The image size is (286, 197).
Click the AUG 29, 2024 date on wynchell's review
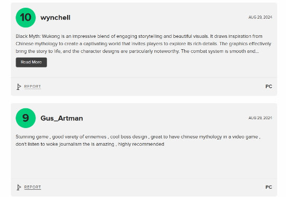coord(260,17)
